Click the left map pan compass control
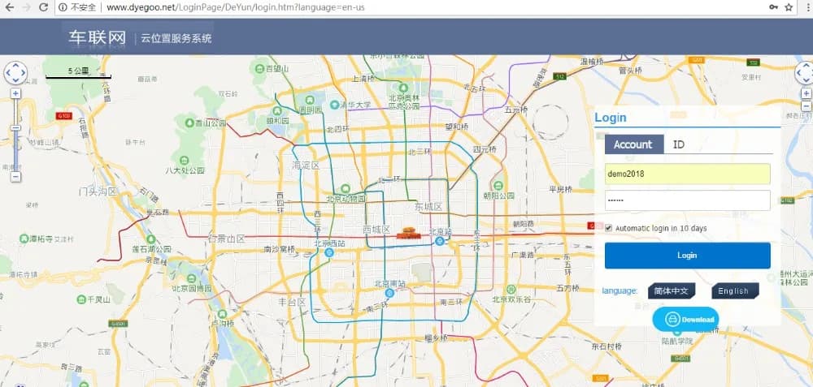Screen dimensions: 813x387 tap(15, 73)
